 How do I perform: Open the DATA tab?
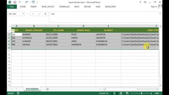click(77, 7)
